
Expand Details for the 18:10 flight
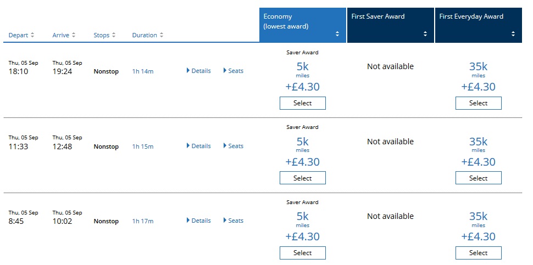[x=199, y=71]
